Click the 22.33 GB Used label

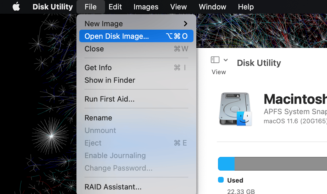click(241, 191)
